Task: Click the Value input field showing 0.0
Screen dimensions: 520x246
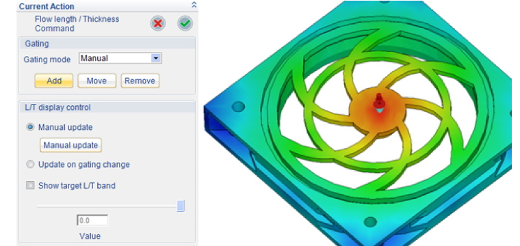Action: tap(92, 221)
